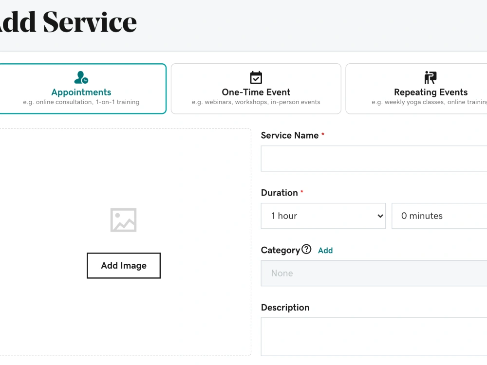Click the Repeating Events presenter icon
The height and width of the screenshot is (365, 487).
pos(431,77)
